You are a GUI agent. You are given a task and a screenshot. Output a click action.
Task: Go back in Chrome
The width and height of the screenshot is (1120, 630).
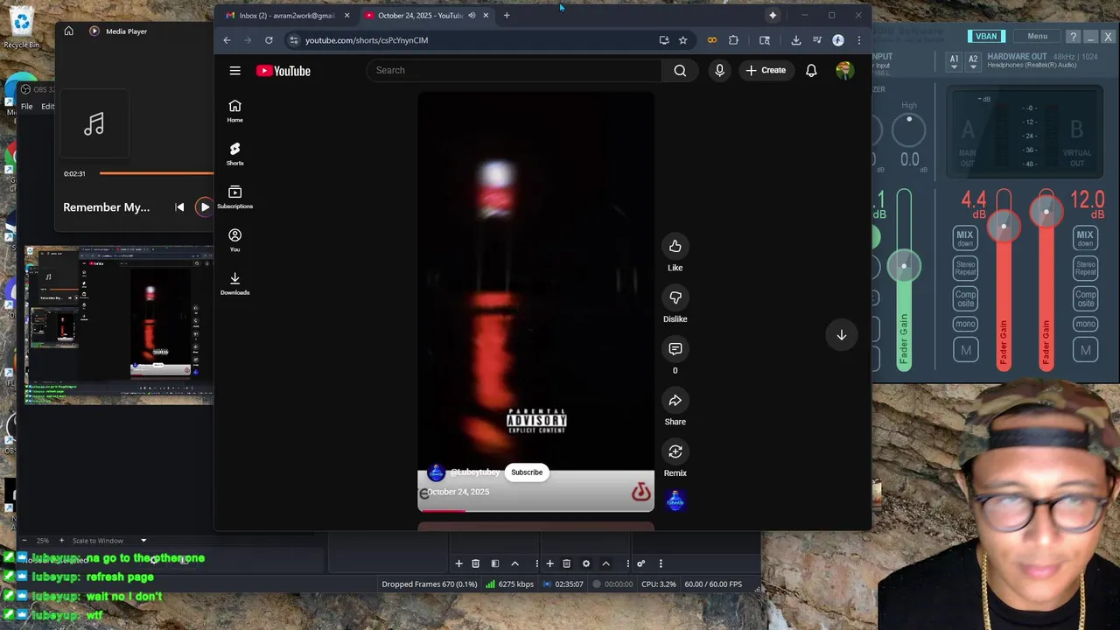227,40
